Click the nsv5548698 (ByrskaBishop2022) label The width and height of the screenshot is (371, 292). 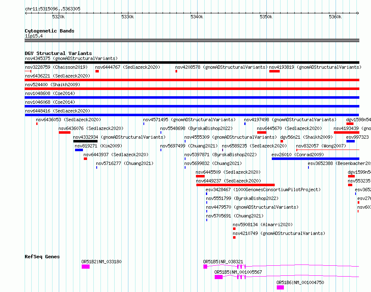tap(196, 128)
